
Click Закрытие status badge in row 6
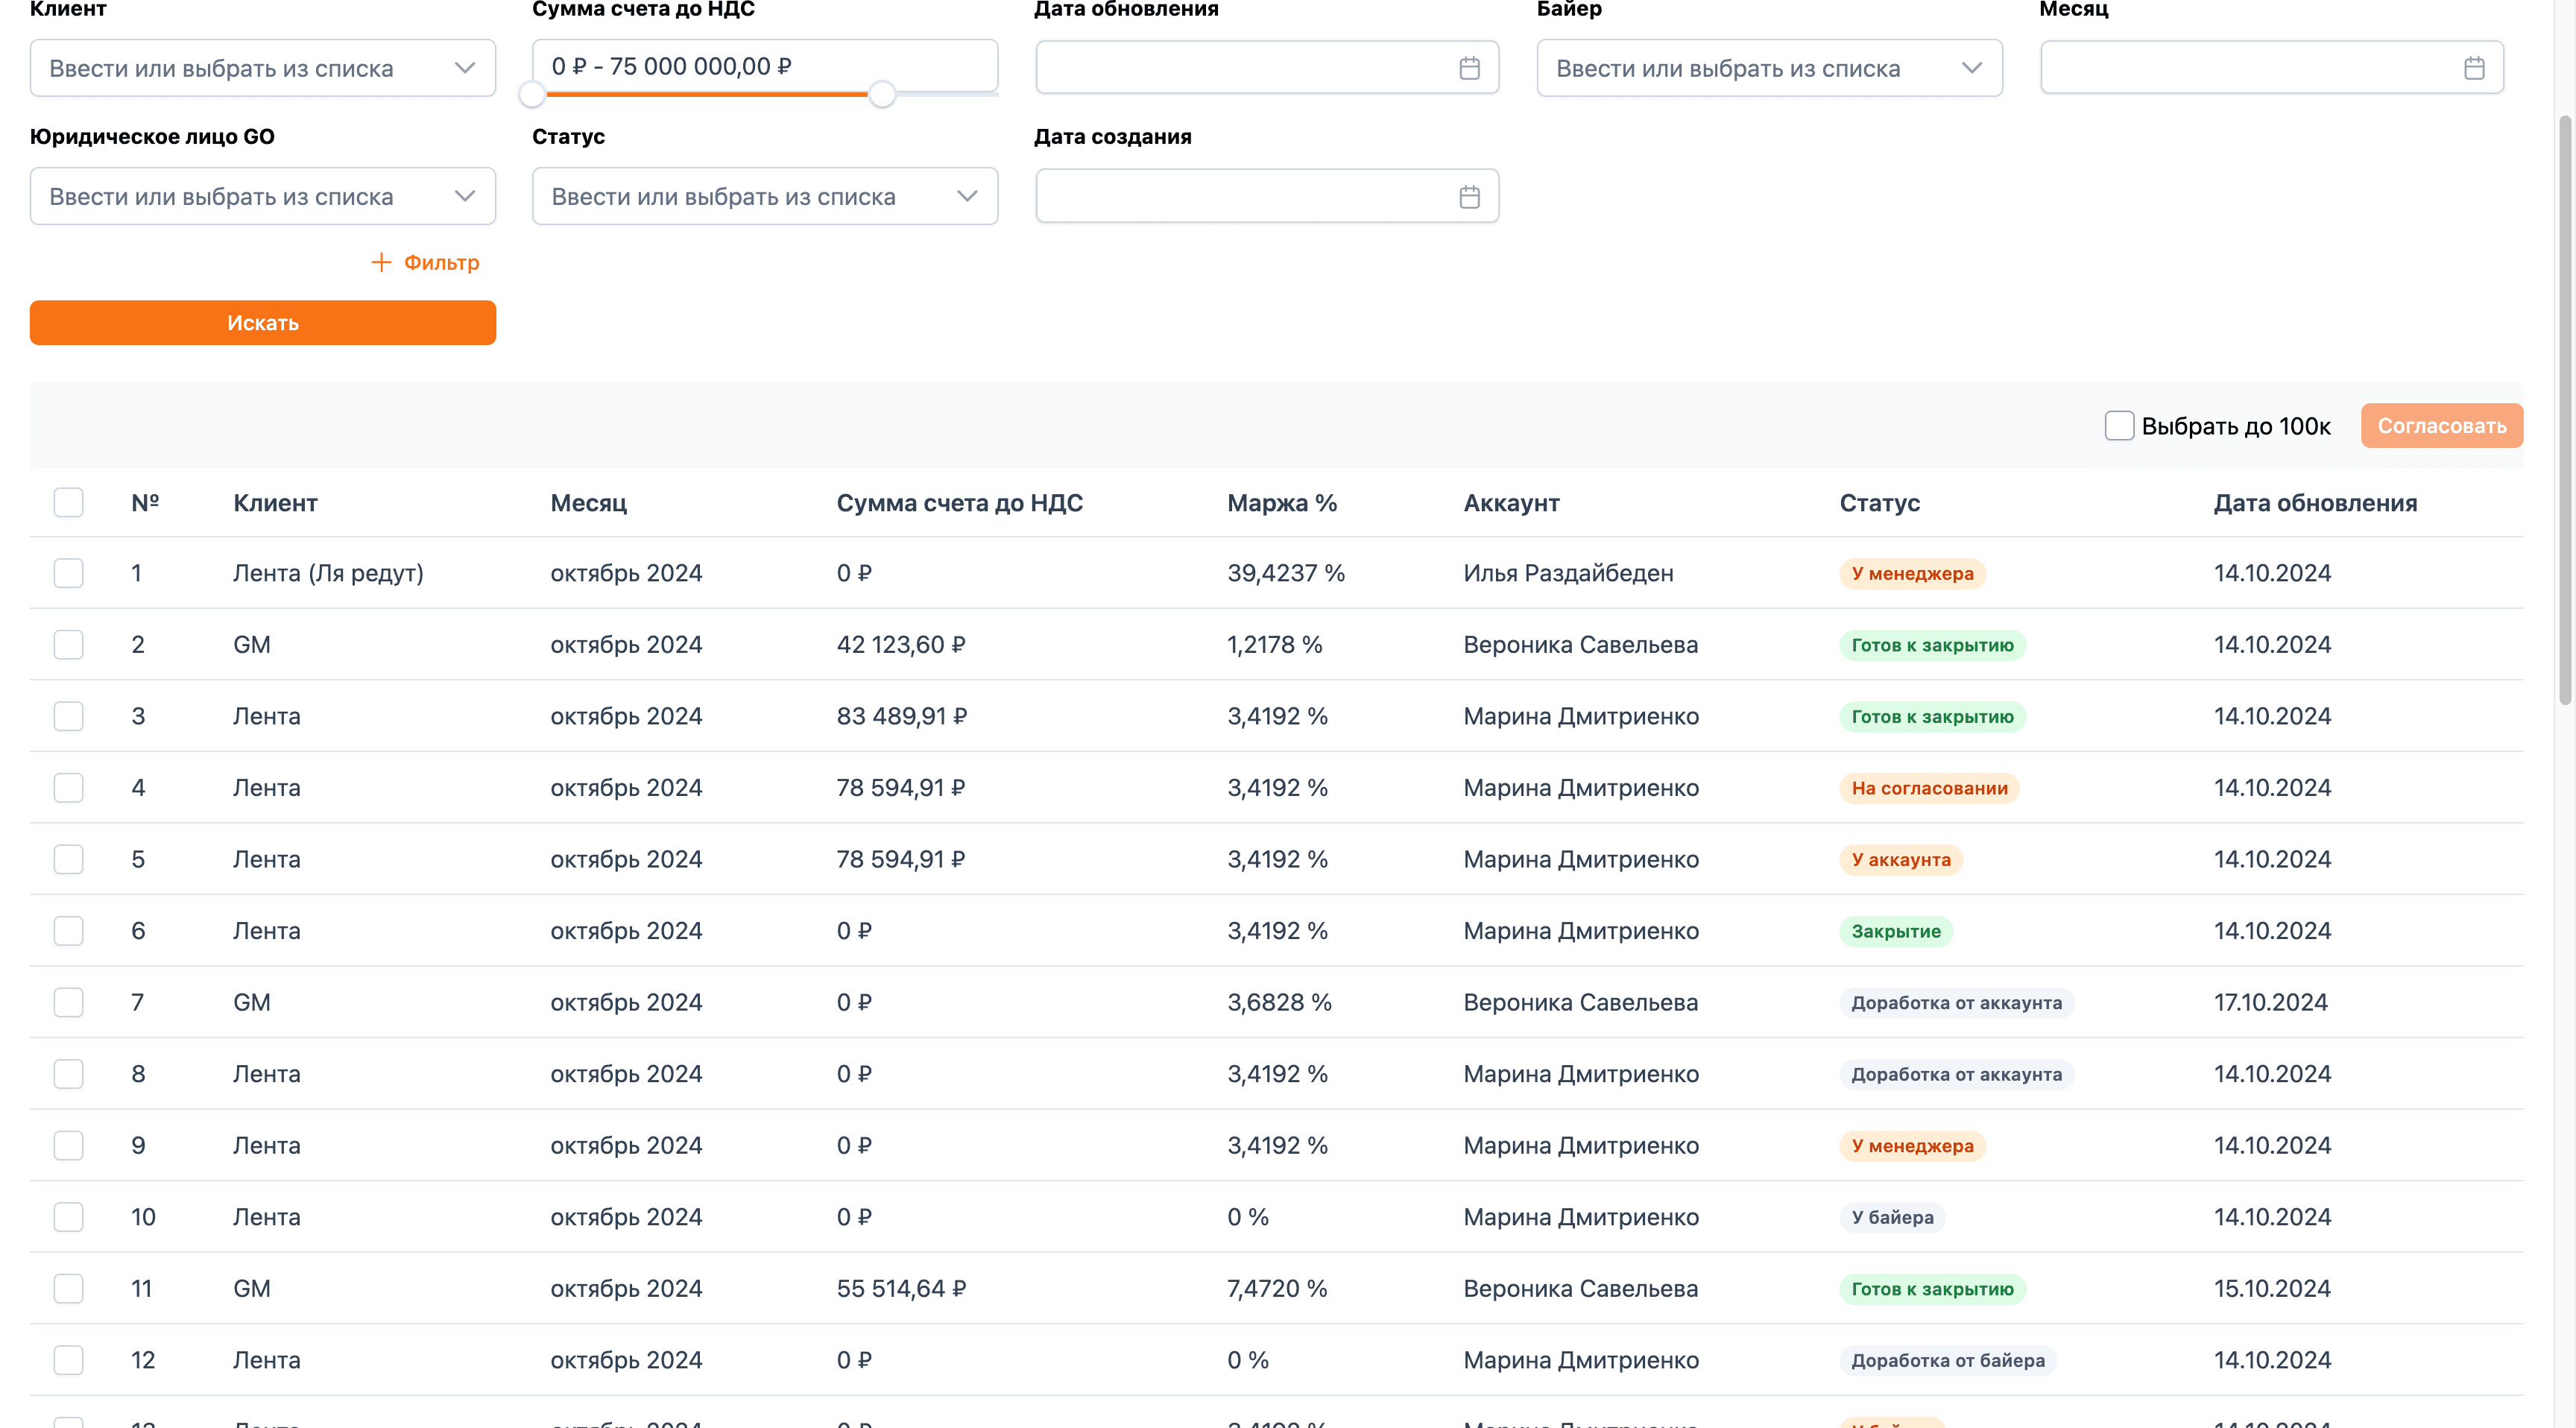click(1895, 931)
